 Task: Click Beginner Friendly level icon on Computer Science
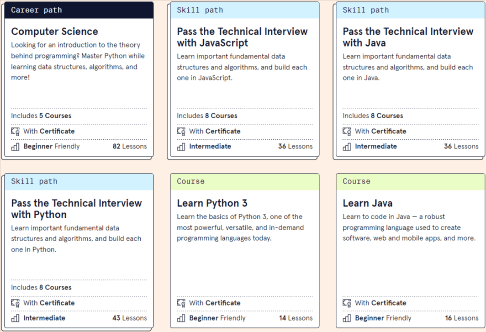(14, 146)
